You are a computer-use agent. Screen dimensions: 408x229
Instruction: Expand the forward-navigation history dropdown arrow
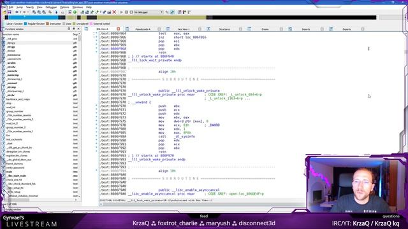pos(27,12)
